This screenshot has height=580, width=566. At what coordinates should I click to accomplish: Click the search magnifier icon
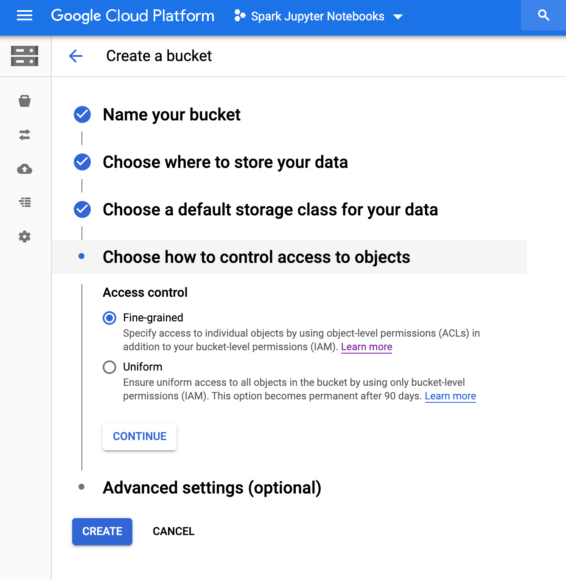point(543,16)
